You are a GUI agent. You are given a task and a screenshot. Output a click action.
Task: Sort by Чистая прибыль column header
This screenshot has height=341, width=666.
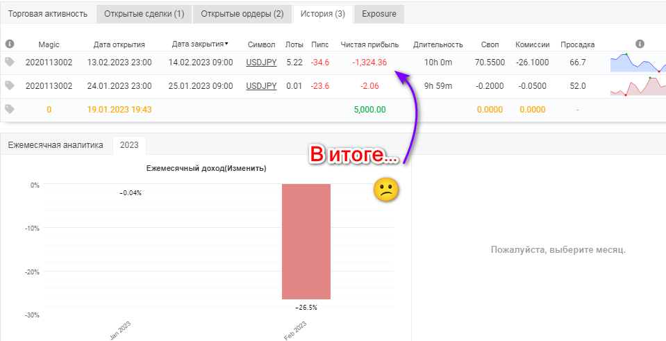pos(369,44)
